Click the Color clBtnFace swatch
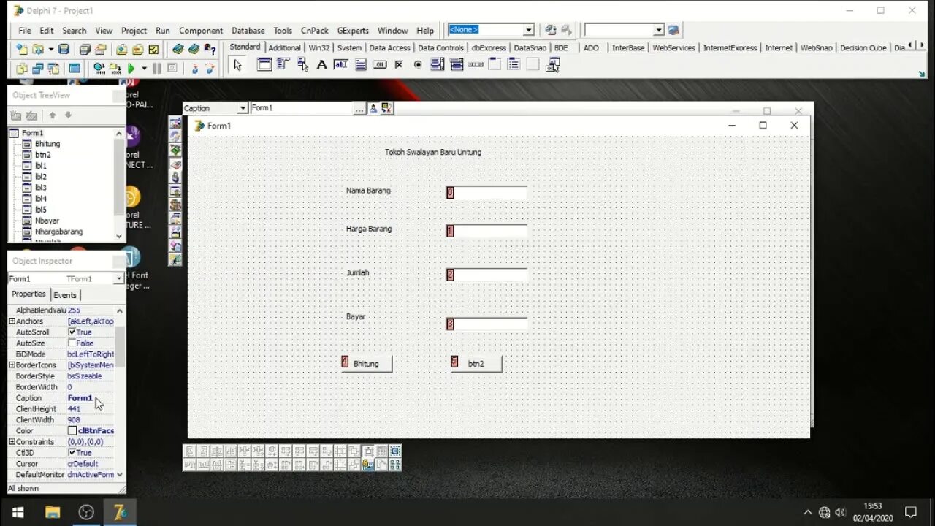This screenshot has width=935, height=526. (x=72, y=431)
